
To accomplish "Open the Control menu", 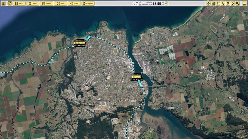I will click(33, 3).
